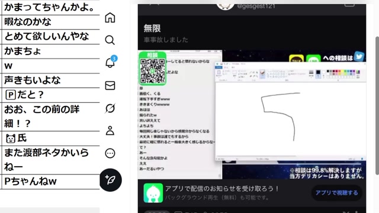This screenshot has width=379, height=213.
Task: Open the Twitter Home icon
Action: (110, 18)
